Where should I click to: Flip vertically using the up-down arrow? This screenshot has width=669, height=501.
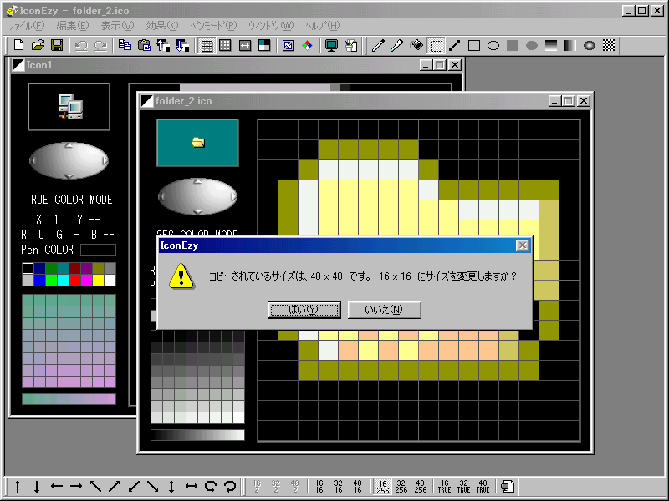[x=171, y=487]
